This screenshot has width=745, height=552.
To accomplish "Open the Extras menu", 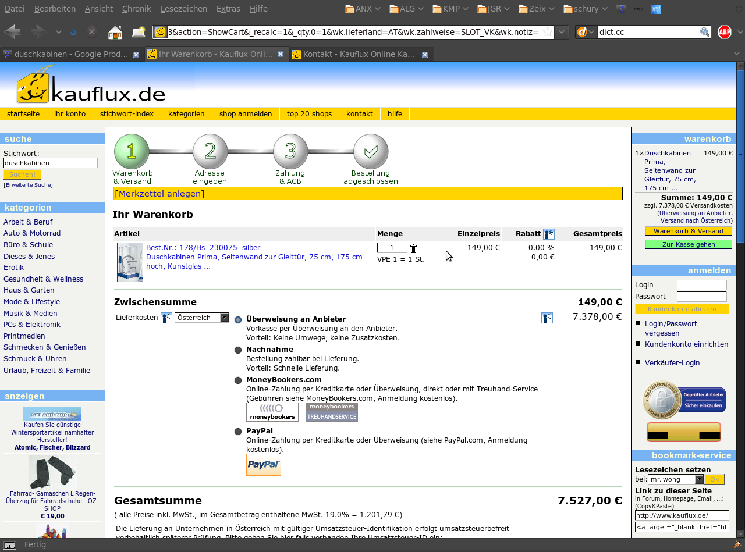I will [x=228, y=9].
